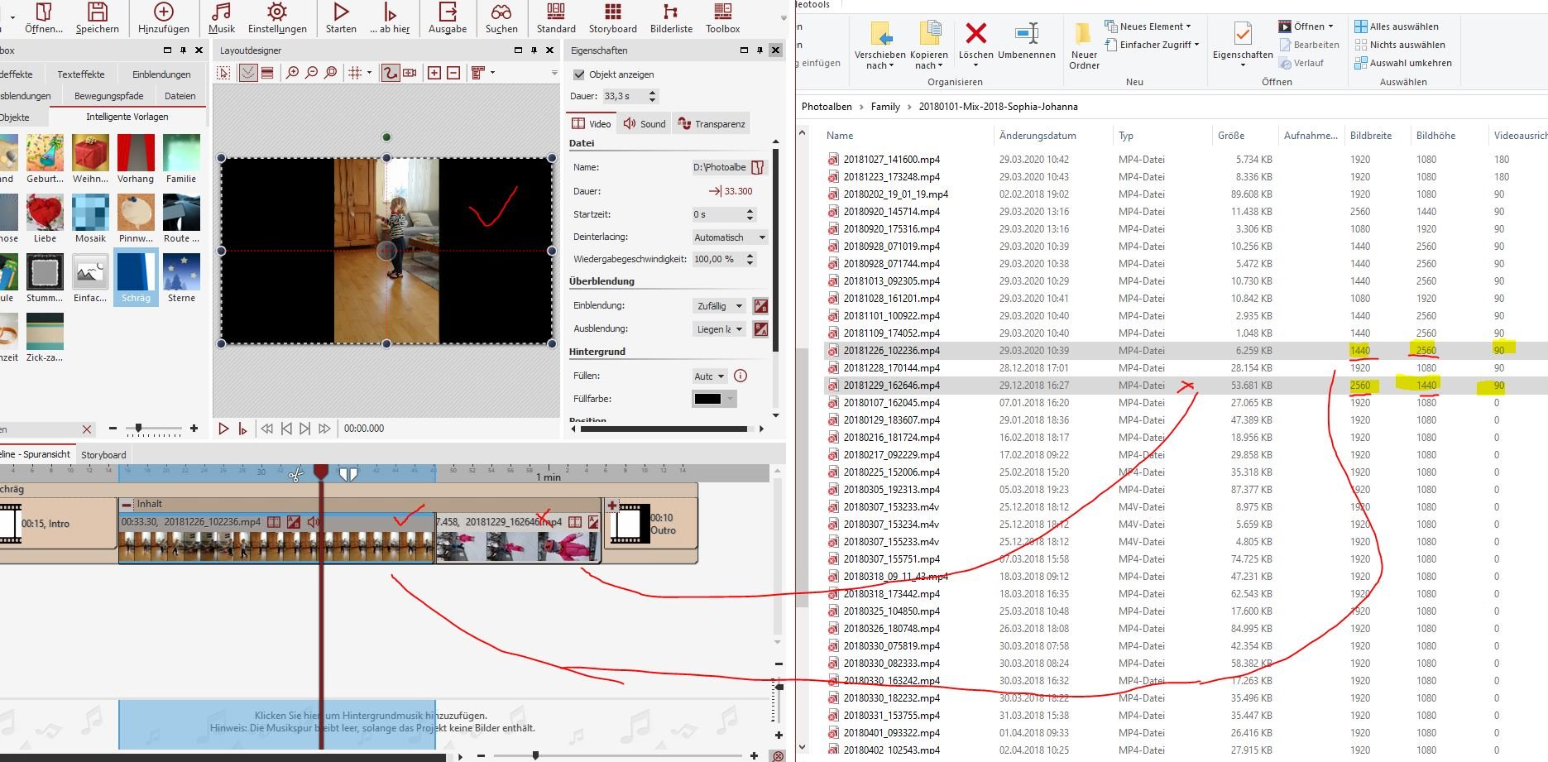Click Alles auswählen in Explorer ribbon

click(1396, 26)
